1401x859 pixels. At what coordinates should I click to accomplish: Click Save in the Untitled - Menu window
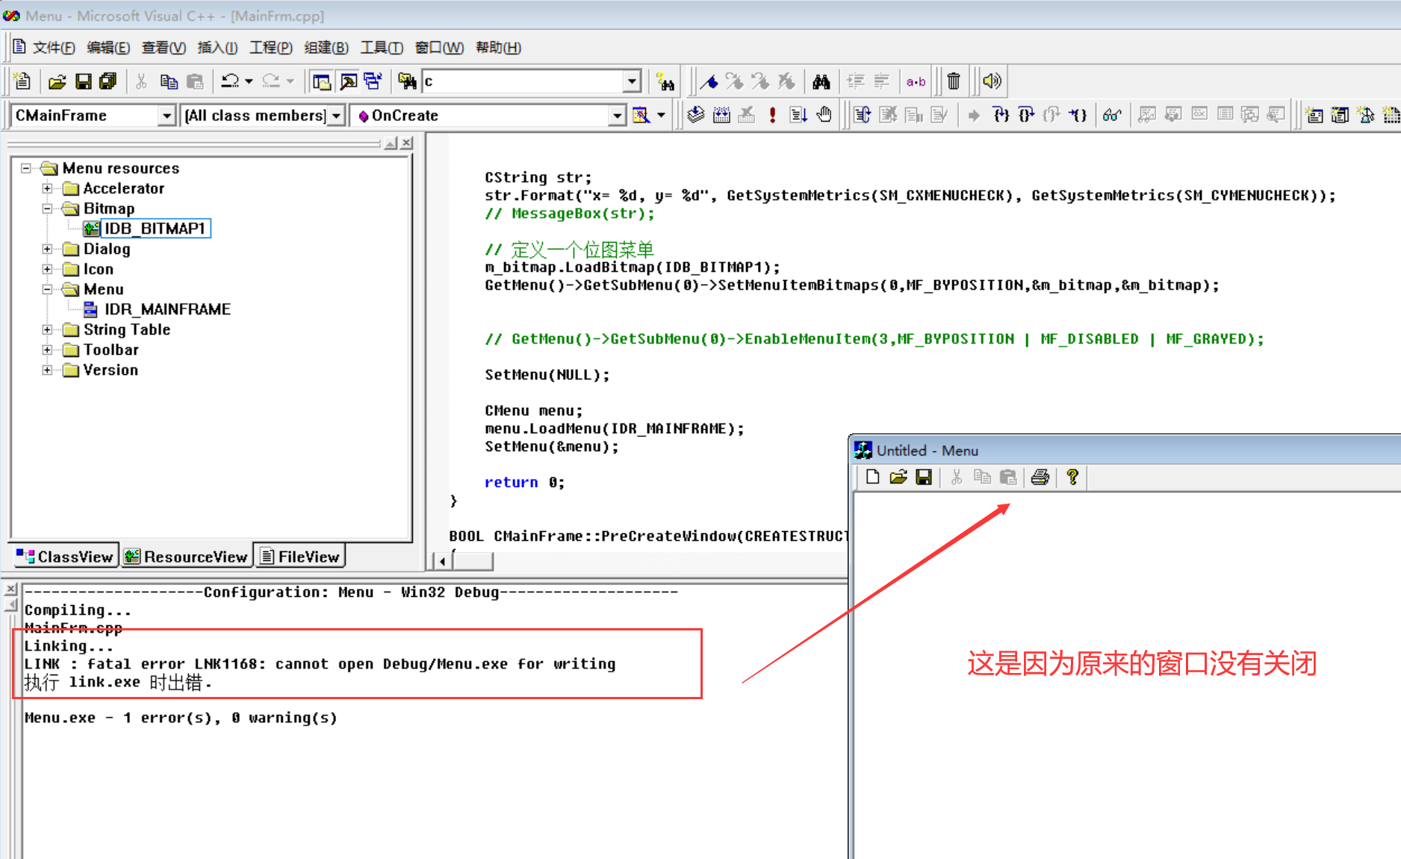point(924,477)
